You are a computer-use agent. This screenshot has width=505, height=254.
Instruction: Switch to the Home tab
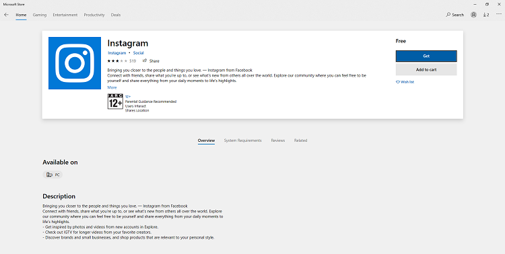click(21, 15)
